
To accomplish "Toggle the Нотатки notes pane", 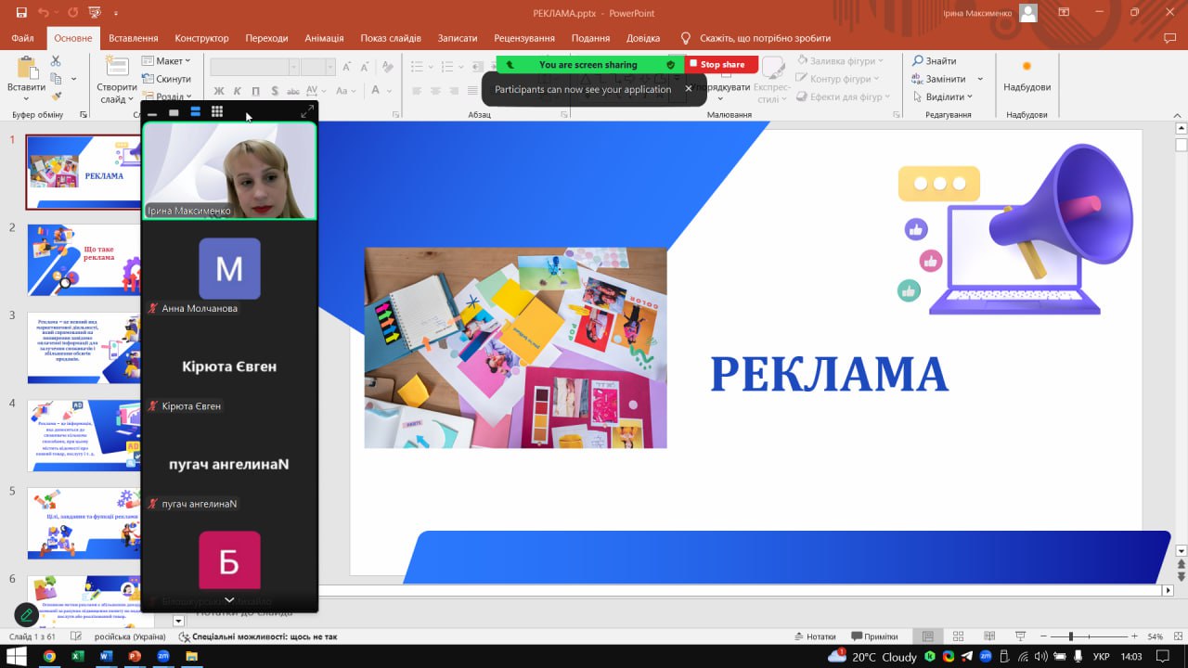I will tap(815, 636).
